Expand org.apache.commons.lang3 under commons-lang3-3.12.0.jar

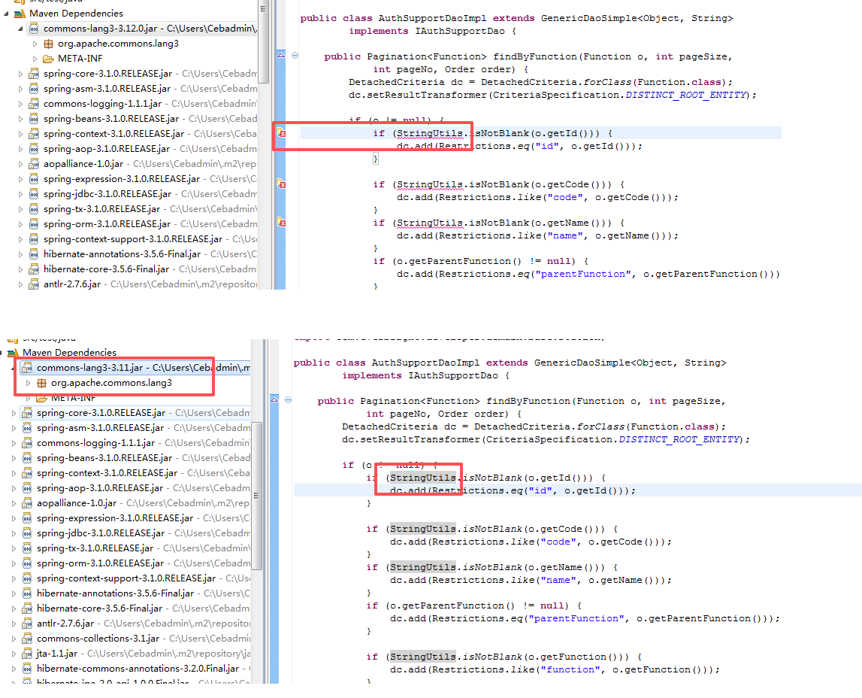[x=35, y=44]
